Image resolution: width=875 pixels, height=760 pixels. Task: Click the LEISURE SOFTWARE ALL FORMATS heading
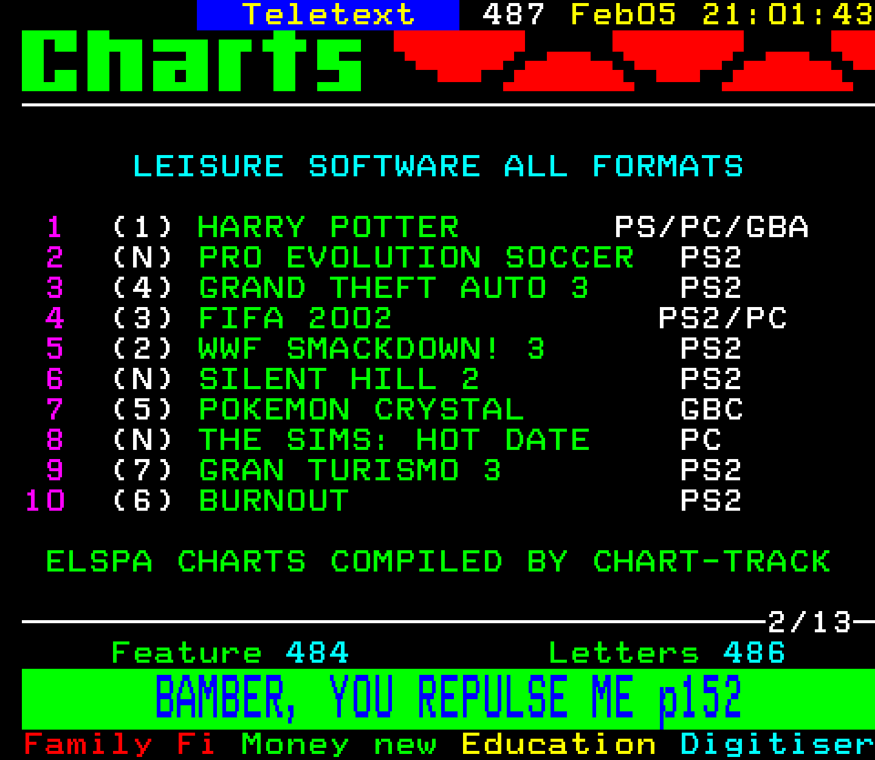[437, 167]
